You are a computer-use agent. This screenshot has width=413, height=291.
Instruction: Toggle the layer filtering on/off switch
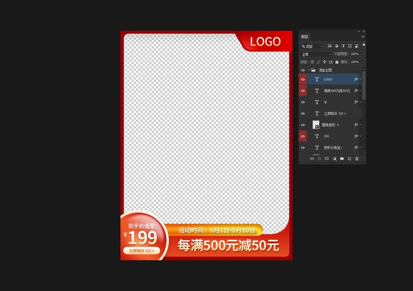click(x=364, y=45)
